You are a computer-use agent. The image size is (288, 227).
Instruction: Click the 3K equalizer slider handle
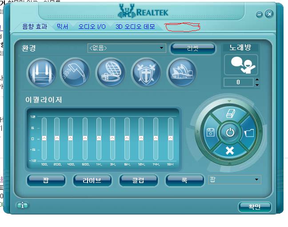click(112, 138)
